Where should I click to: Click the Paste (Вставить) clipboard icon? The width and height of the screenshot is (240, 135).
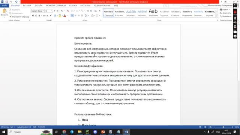(4, 12)
